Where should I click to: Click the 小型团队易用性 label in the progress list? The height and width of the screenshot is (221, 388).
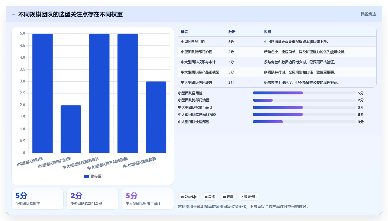(x=190, y=93)
